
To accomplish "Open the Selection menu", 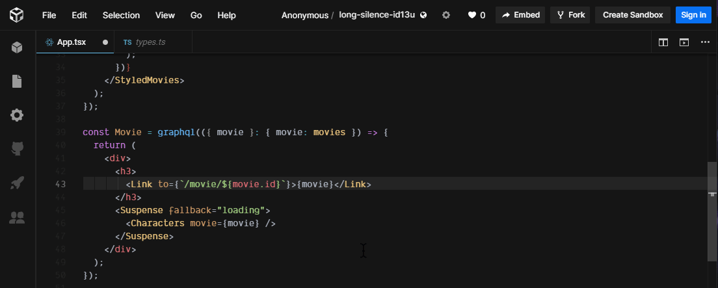I will point(122,15).
